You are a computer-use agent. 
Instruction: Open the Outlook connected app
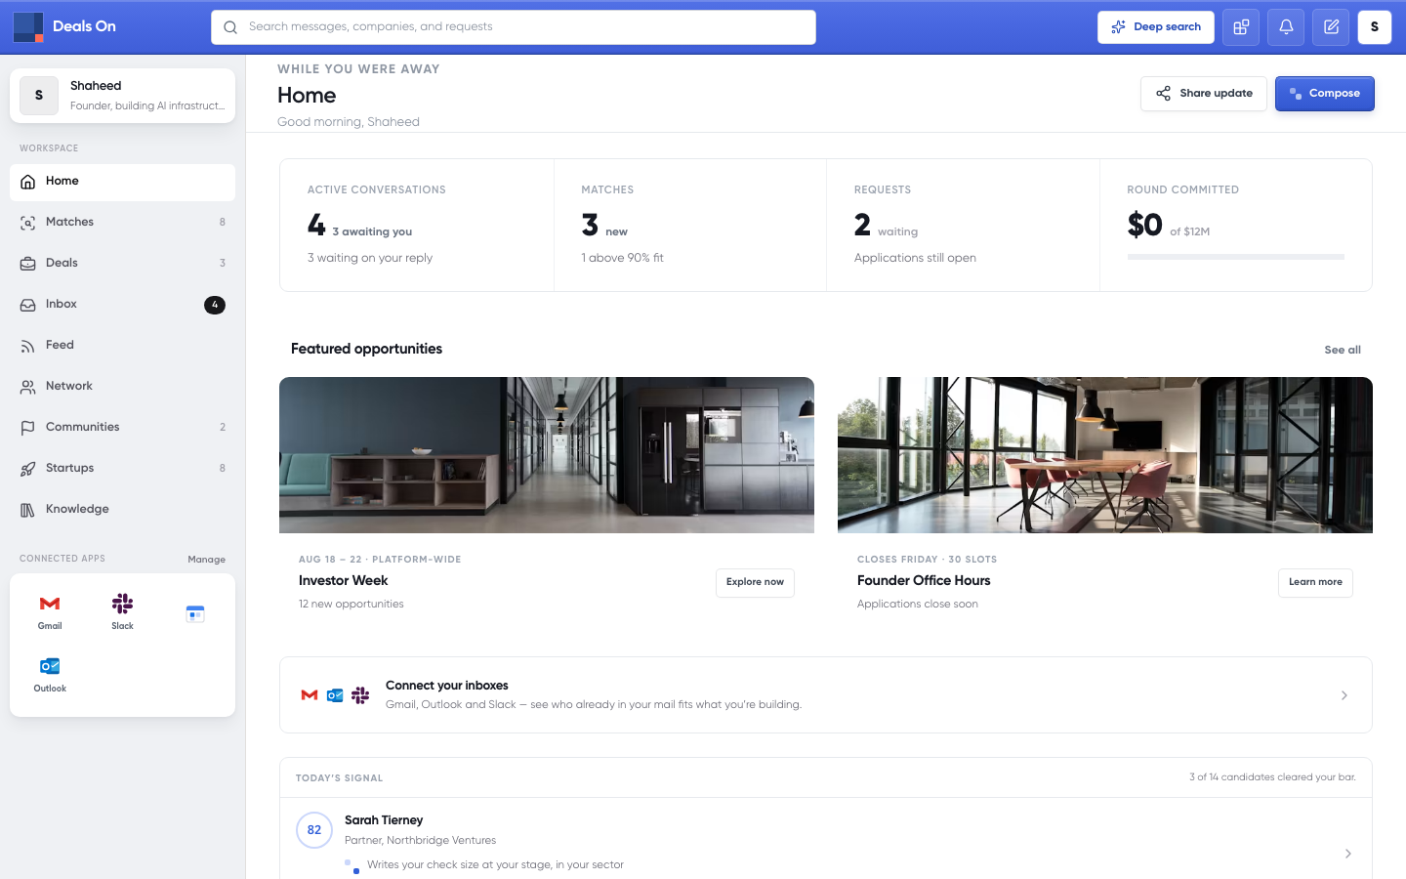(50, 675)
